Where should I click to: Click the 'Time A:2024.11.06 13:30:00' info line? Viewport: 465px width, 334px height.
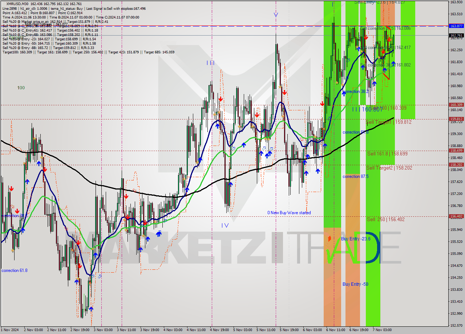(24, 17)
